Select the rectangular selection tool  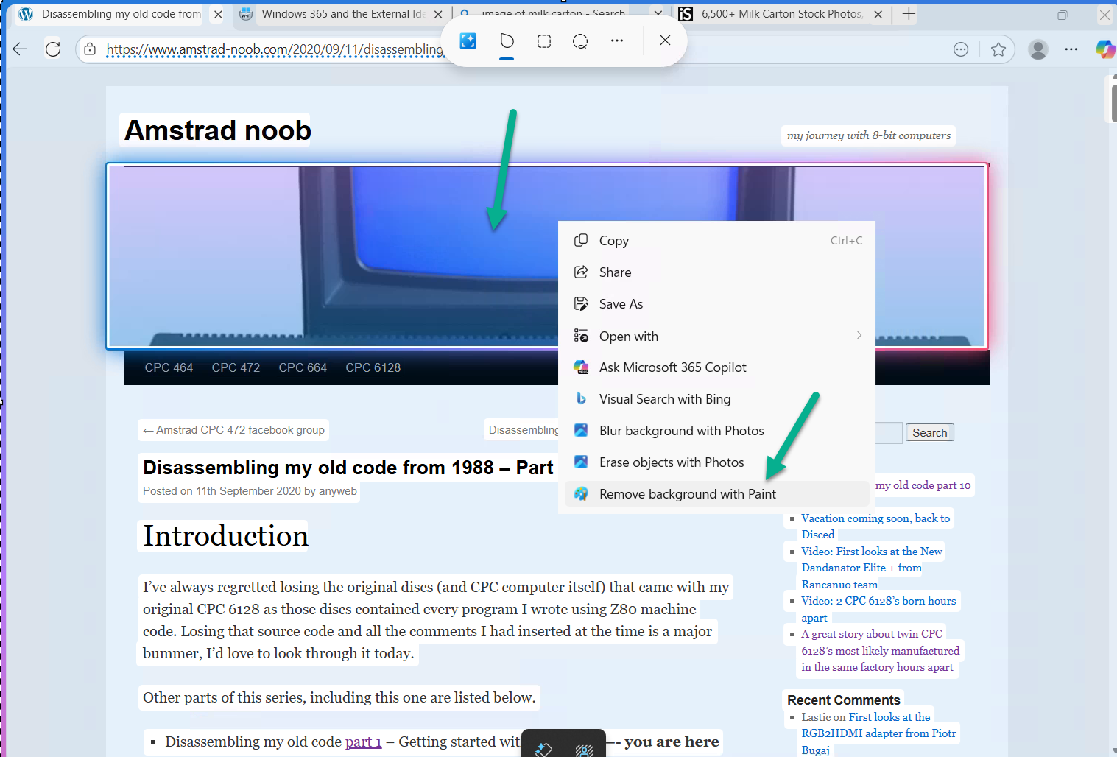tap(543, 41)
